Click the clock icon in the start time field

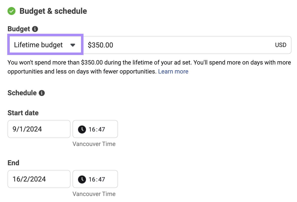(x=82, y=129)
